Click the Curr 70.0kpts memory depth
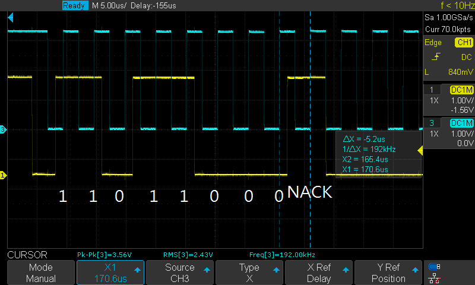 point(448,29)
